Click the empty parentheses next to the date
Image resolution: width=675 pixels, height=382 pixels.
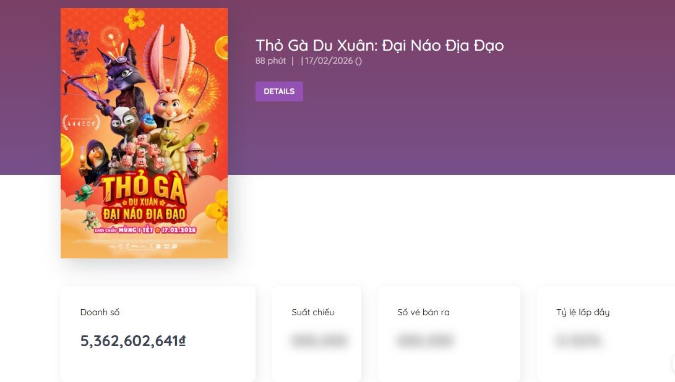tap(358, 61)
